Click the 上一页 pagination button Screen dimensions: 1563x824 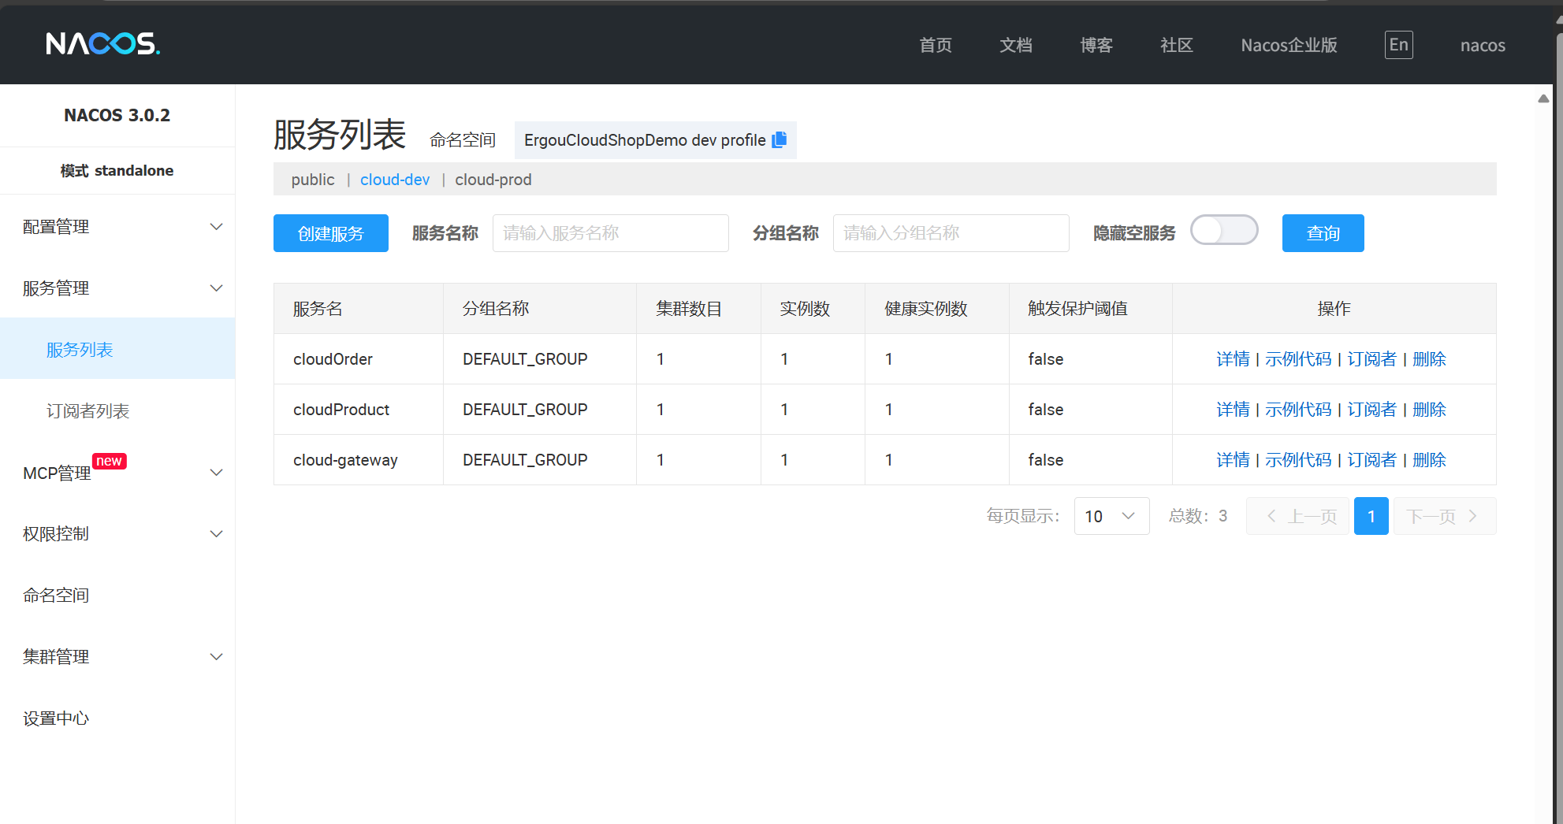pyautogui.click(x=1297, y=516)
